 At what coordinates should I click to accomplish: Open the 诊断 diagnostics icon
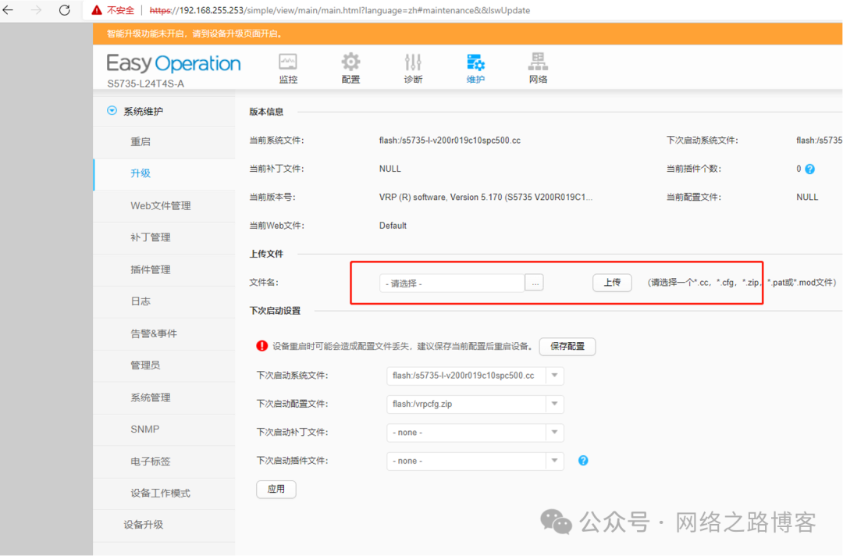(413, 62)
